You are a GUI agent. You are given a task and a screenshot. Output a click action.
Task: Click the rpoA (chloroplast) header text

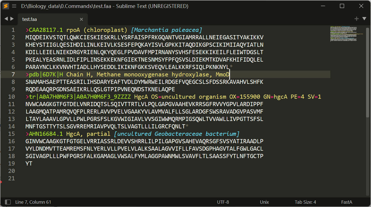coord(97,30)
